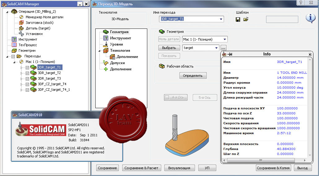Toggle the 3DR_target_T2 checkbox

[28, 73]
